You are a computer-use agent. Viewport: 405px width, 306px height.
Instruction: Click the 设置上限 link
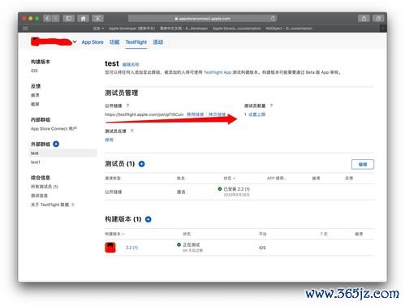point(257,114)
